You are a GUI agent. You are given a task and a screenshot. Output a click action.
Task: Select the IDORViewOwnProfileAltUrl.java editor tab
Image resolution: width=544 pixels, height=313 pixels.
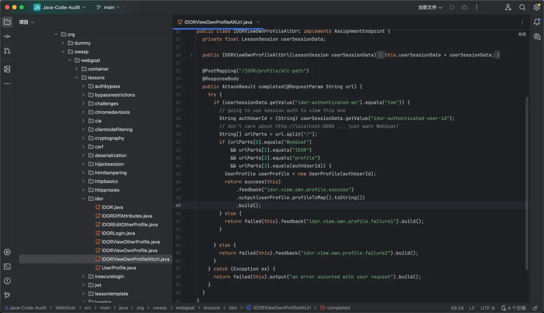(218, 22)
